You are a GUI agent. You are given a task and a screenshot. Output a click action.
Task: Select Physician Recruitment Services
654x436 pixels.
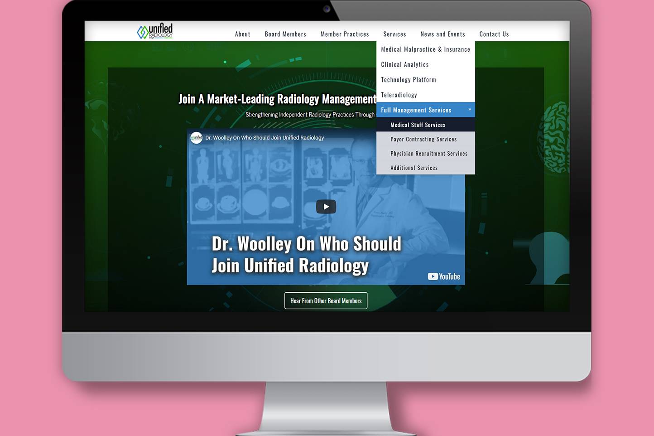(x=429, y=154)
